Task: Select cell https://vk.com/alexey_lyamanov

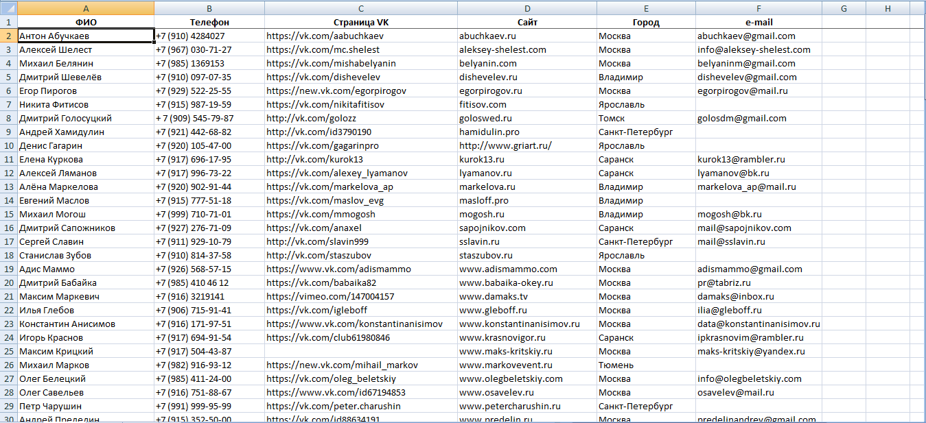Action: click(x=360, y=173)
